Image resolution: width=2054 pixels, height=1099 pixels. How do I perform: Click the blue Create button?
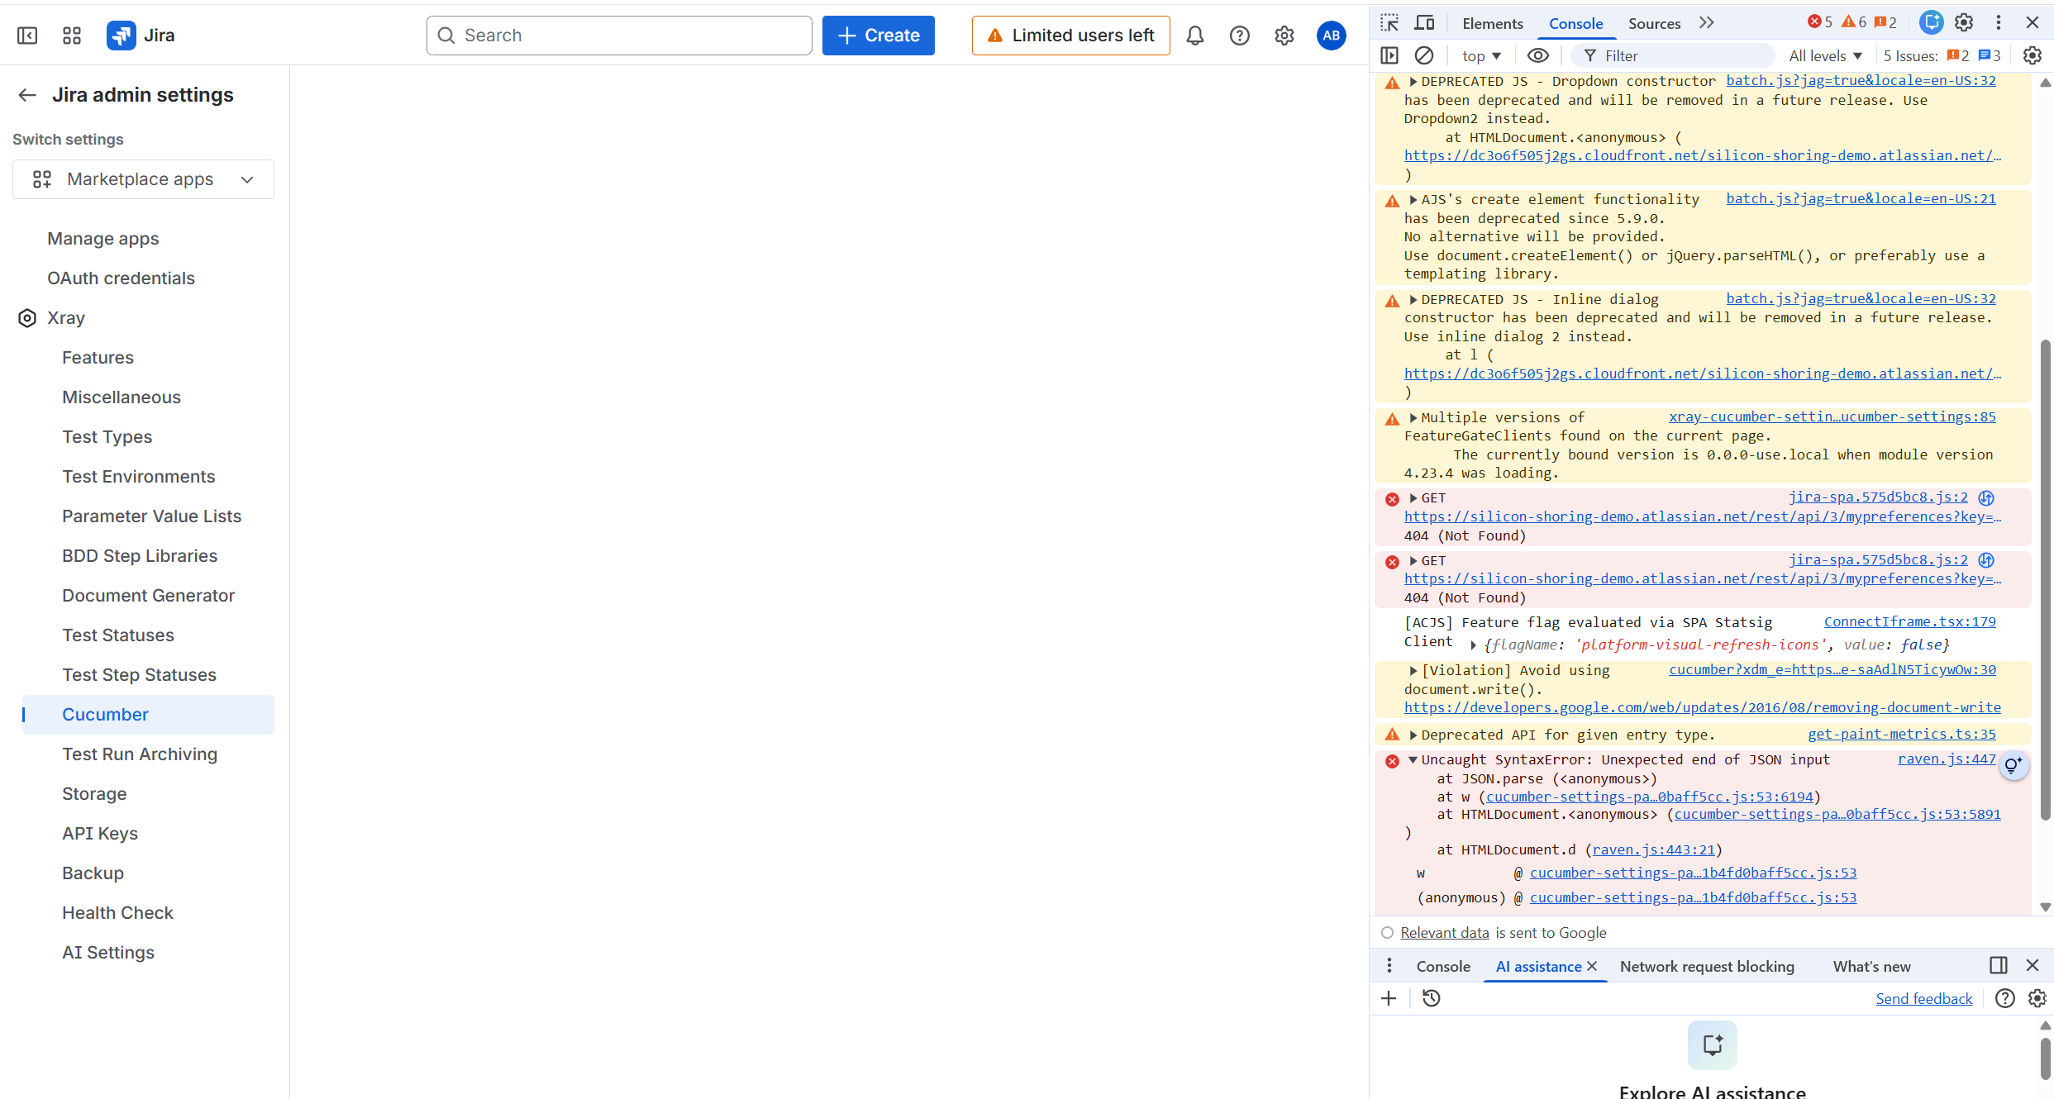click(878, 36)
